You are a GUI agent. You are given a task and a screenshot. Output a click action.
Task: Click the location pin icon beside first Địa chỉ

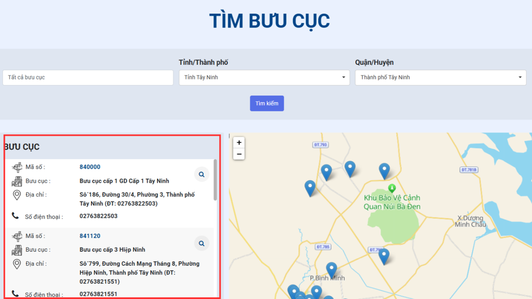point(17,195)
